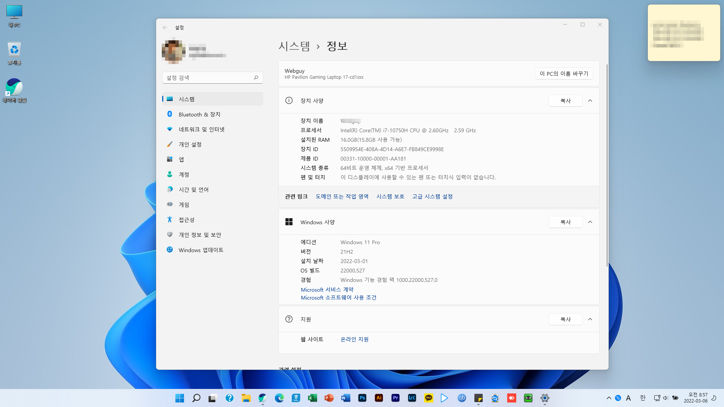Click the Windows 사양 logo icon

click(289, 222)
